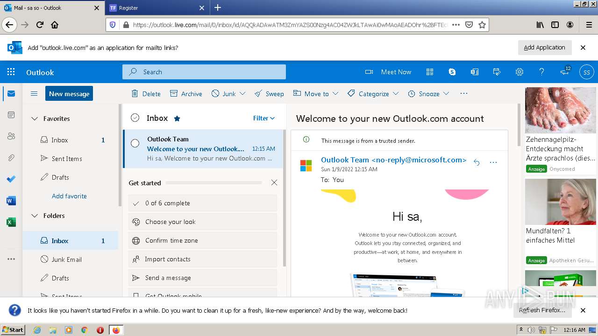Open My Day calendar-check icon
598x336 pixels.
click(497, 72)
